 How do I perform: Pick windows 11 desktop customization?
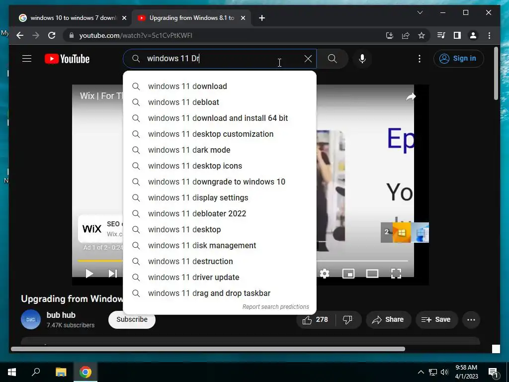220,134
